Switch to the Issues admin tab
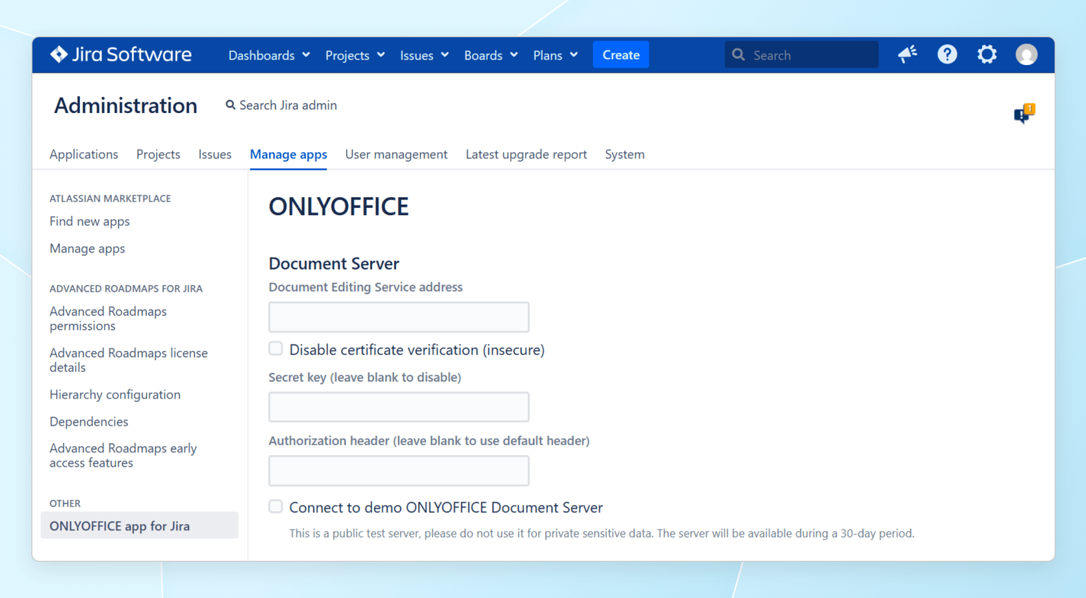This screenshot has height=598, width=1086. pos(215,154)
